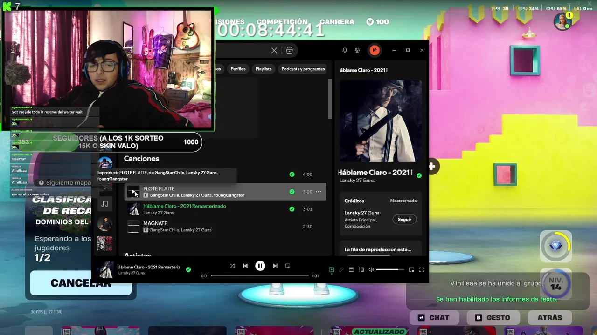Cancel matchmaking with CANCELAR button

click(x=81, y=283)
